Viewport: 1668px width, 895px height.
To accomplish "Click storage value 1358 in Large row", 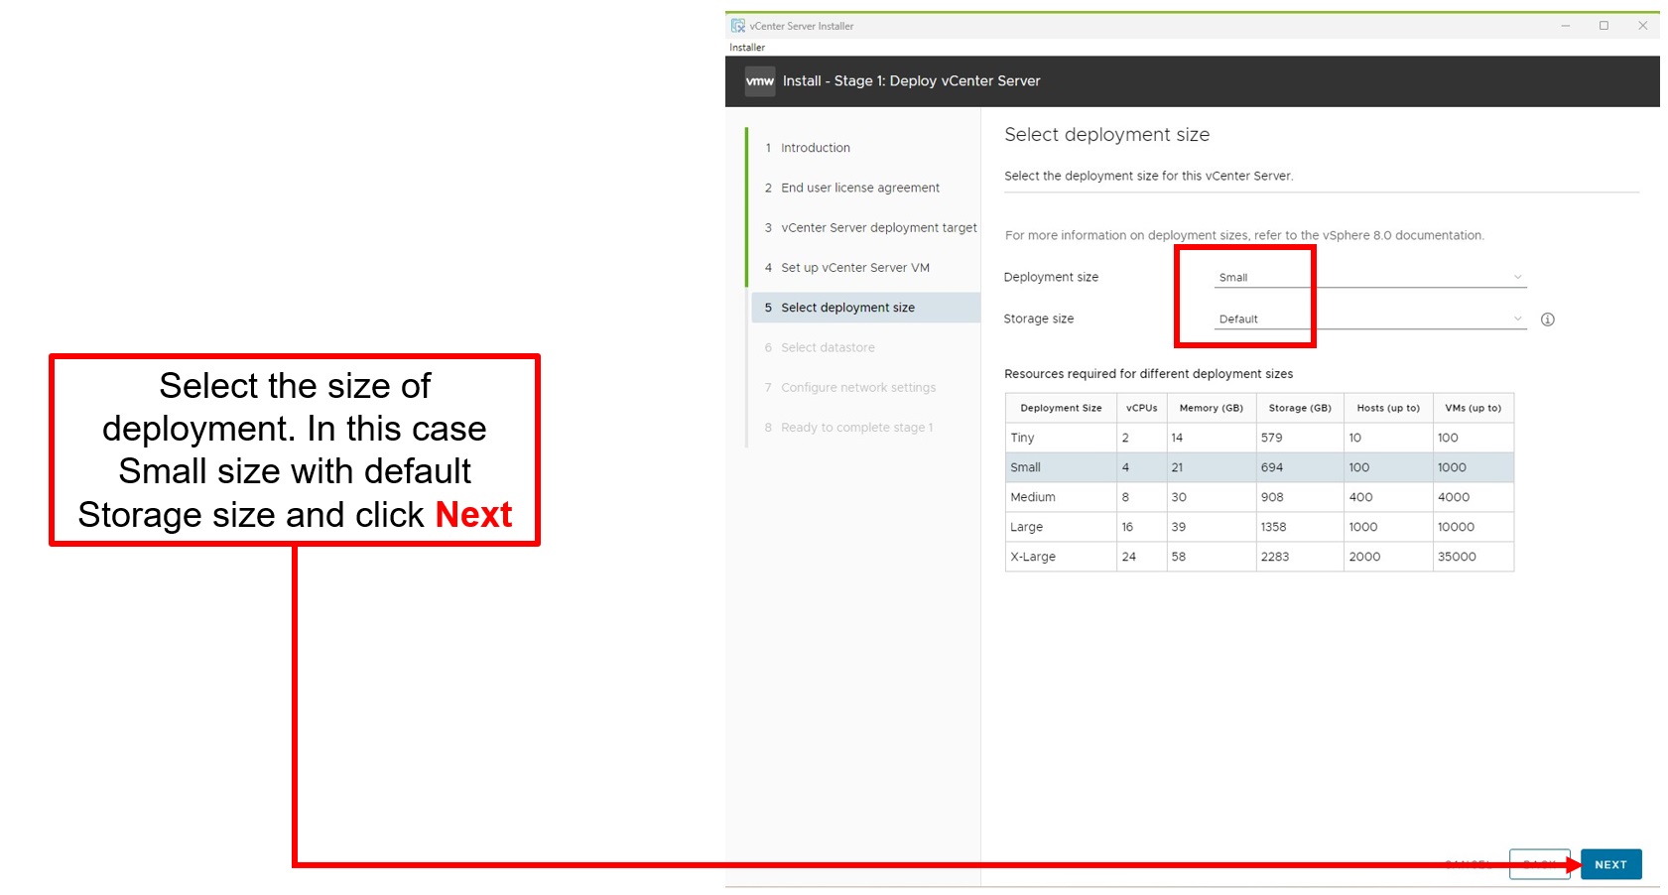I will pos(1300,527).
